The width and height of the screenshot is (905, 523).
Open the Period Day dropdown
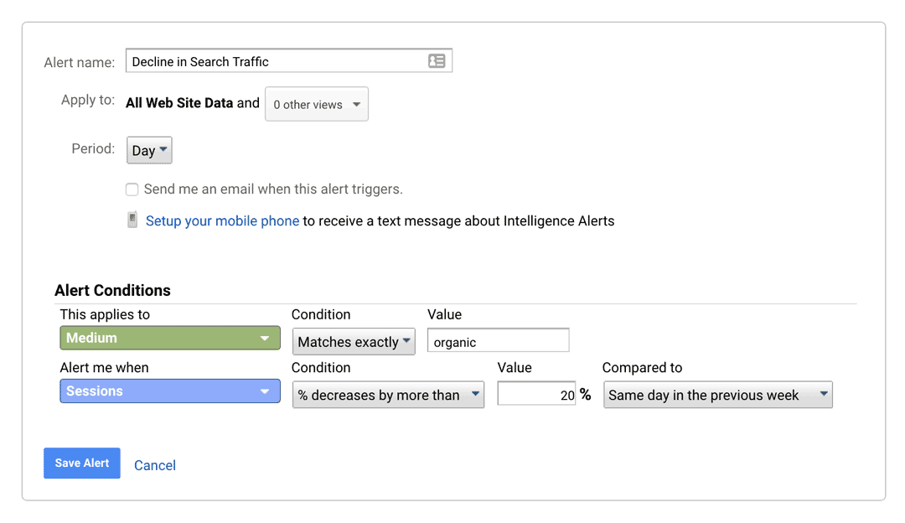tap(149, 150)
